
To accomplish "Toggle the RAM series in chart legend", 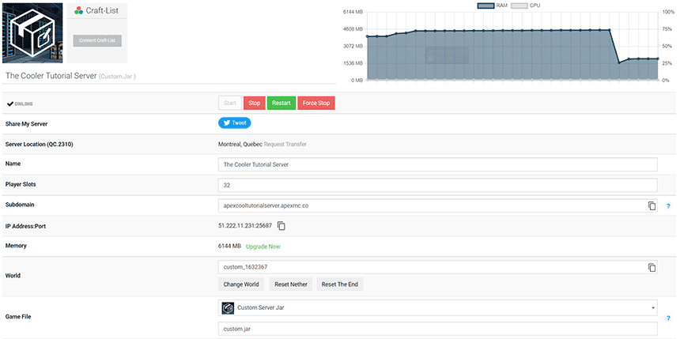I will click(x=494, y=6).
